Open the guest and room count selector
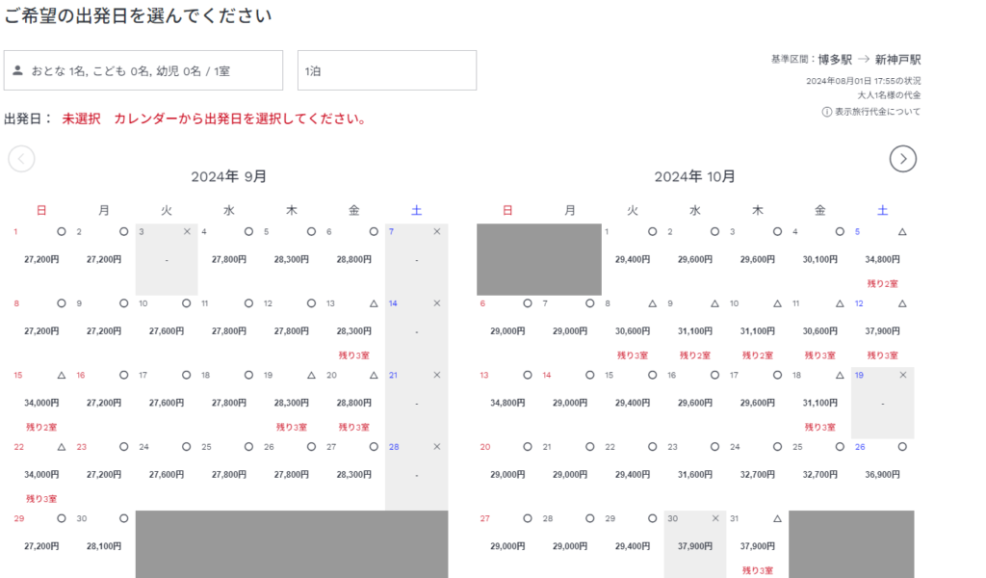 (x=143, y=70)
